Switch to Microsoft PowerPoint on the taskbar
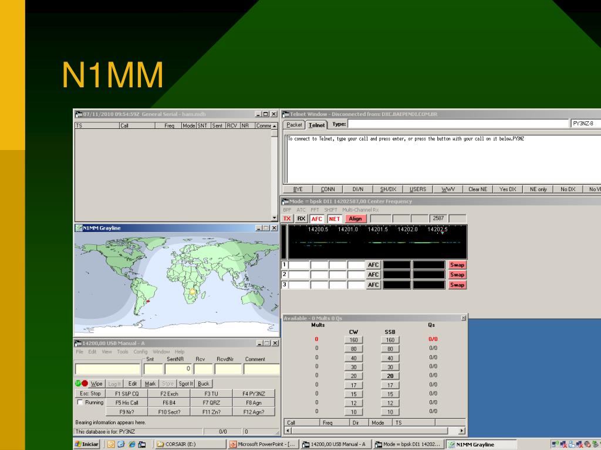Image resolution: width=601 pixels, height=450 pixels. point(264,444)
